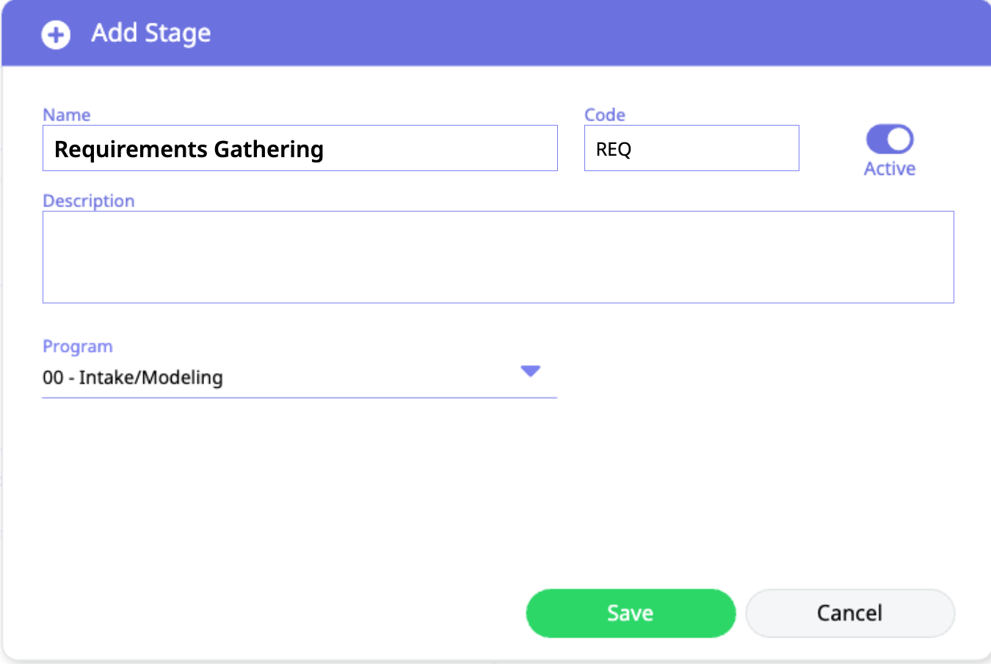Click the Name field label
The image size is (991, 664).
[x=66, y=115]
